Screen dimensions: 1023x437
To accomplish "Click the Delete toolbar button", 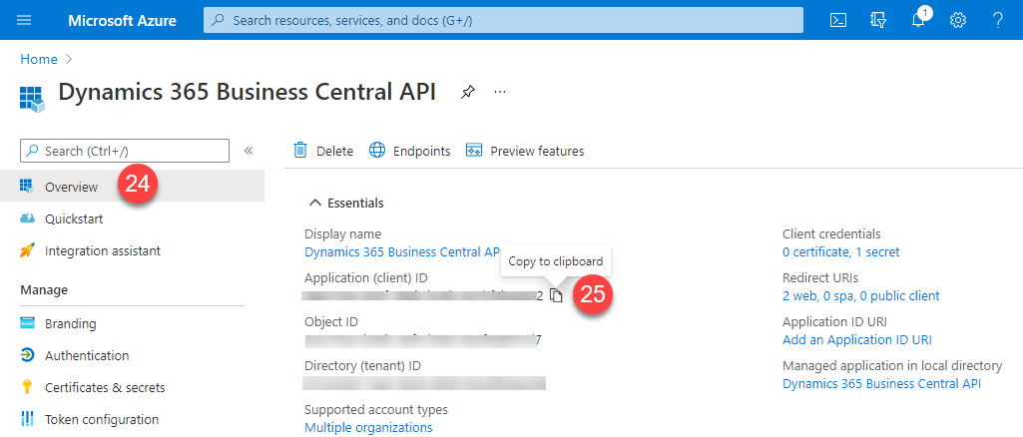I will pyautogui.click(x=323, y=151).
